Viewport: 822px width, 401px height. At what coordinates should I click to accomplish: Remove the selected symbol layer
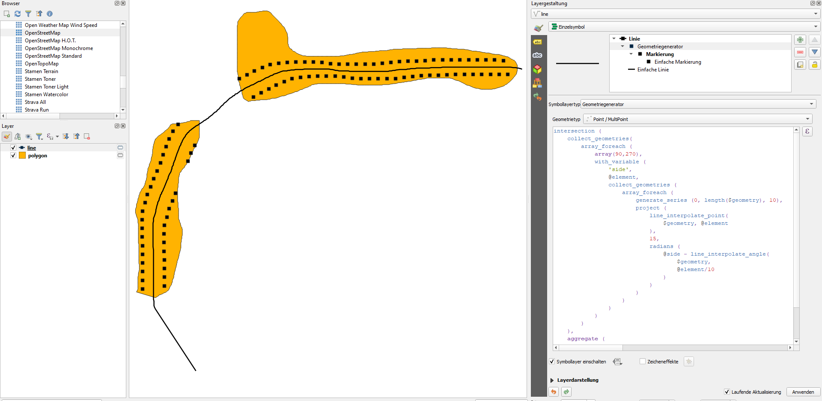tap(800, 52)
